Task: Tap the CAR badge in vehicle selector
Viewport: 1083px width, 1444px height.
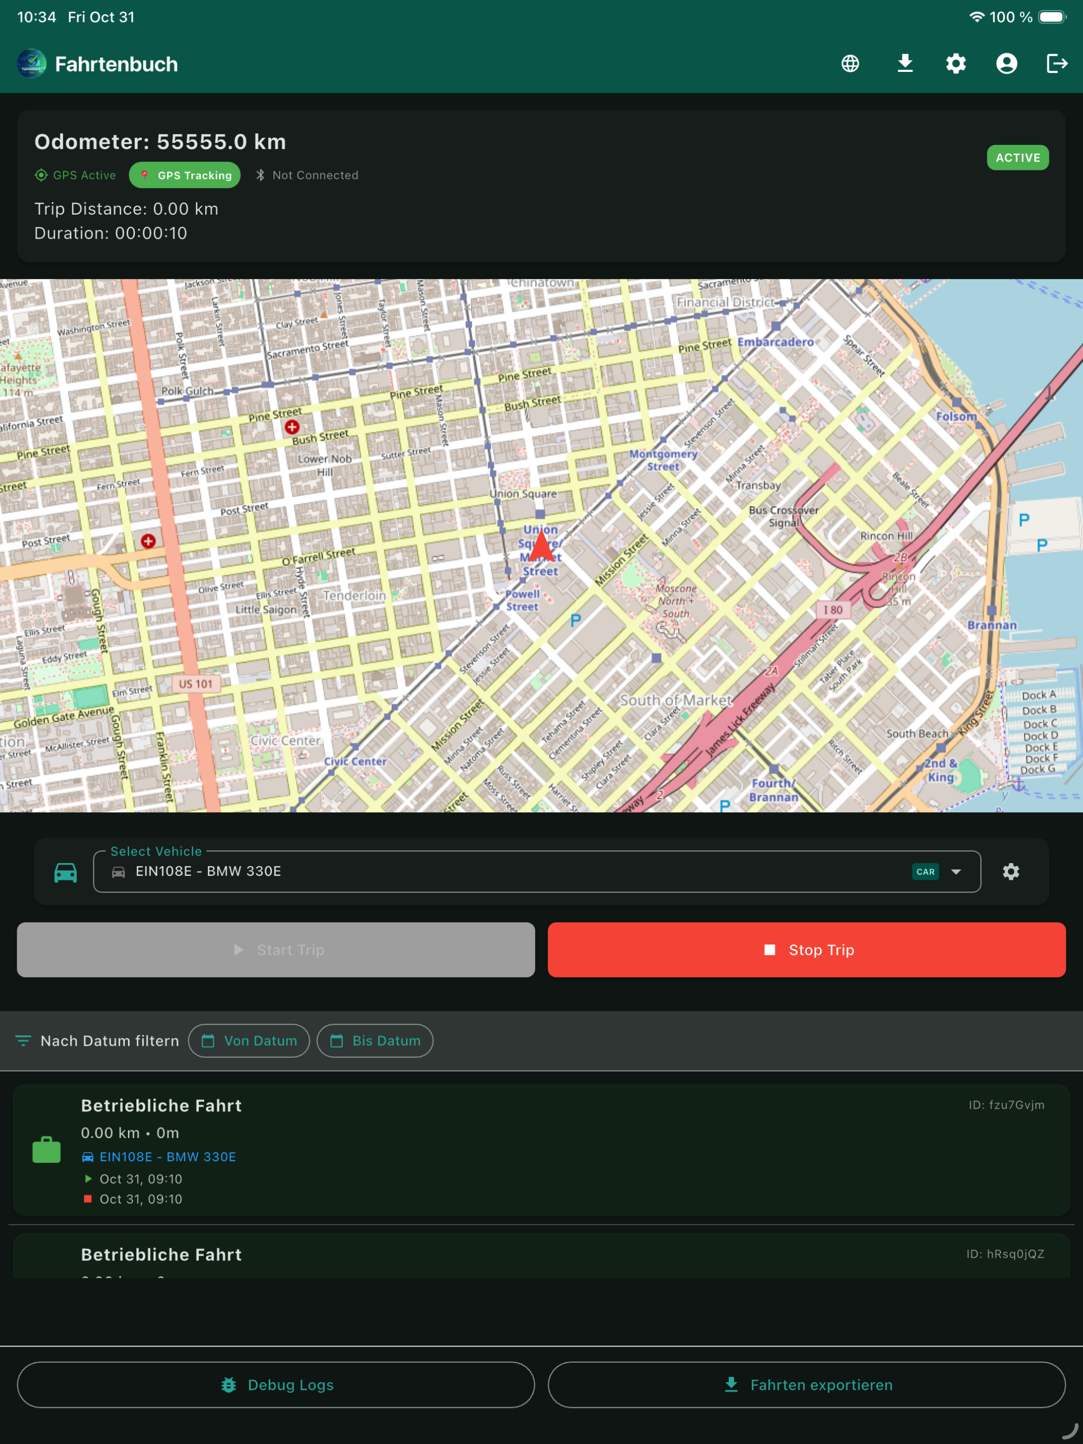Action: click(x=926, y=872)
